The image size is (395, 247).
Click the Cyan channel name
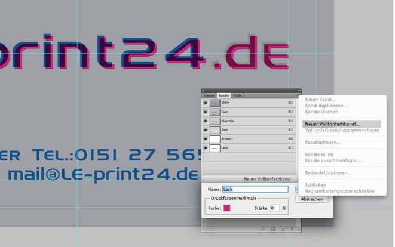click(225, 112)
